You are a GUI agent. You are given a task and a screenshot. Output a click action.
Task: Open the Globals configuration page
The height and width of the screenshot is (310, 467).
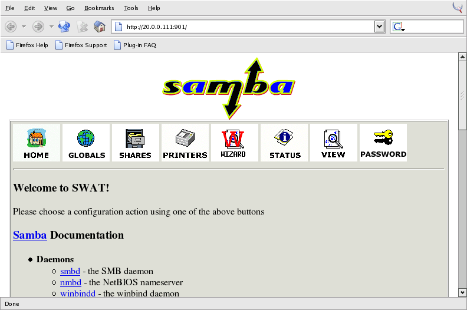[86, 143]
